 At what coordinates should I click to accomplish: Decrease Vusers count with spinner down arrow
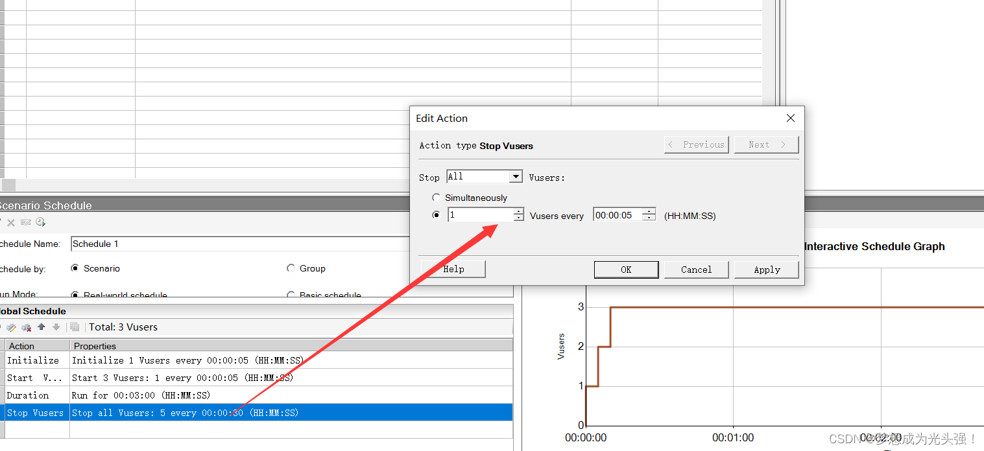tap(518, 218)
